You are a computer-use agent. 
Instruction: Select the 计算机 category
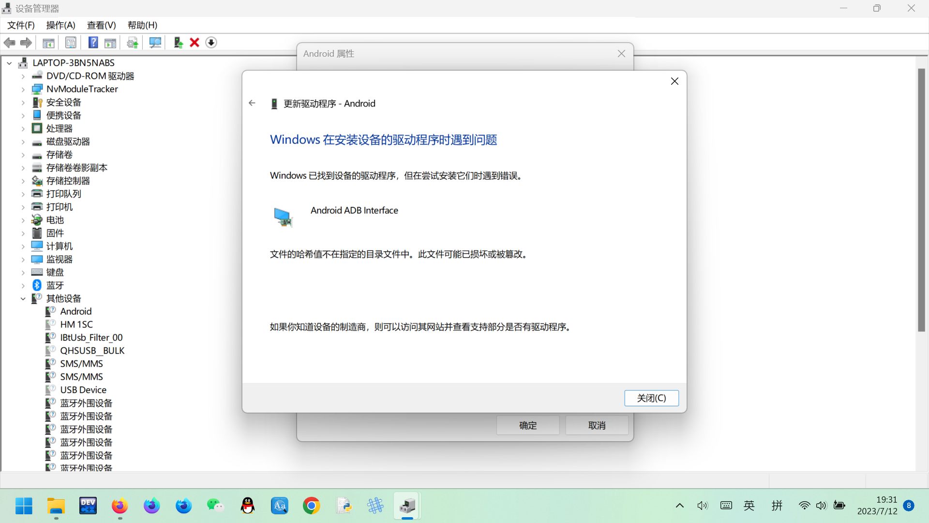pos(59,246)
